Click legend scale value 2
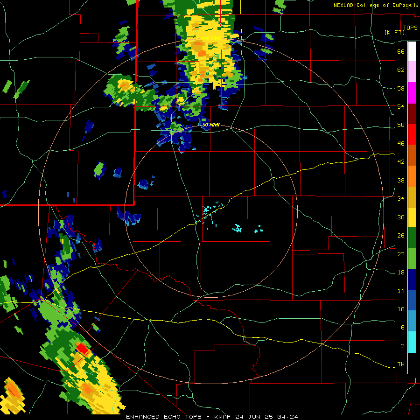Screen dimensions: 420x420 (402, 346)
